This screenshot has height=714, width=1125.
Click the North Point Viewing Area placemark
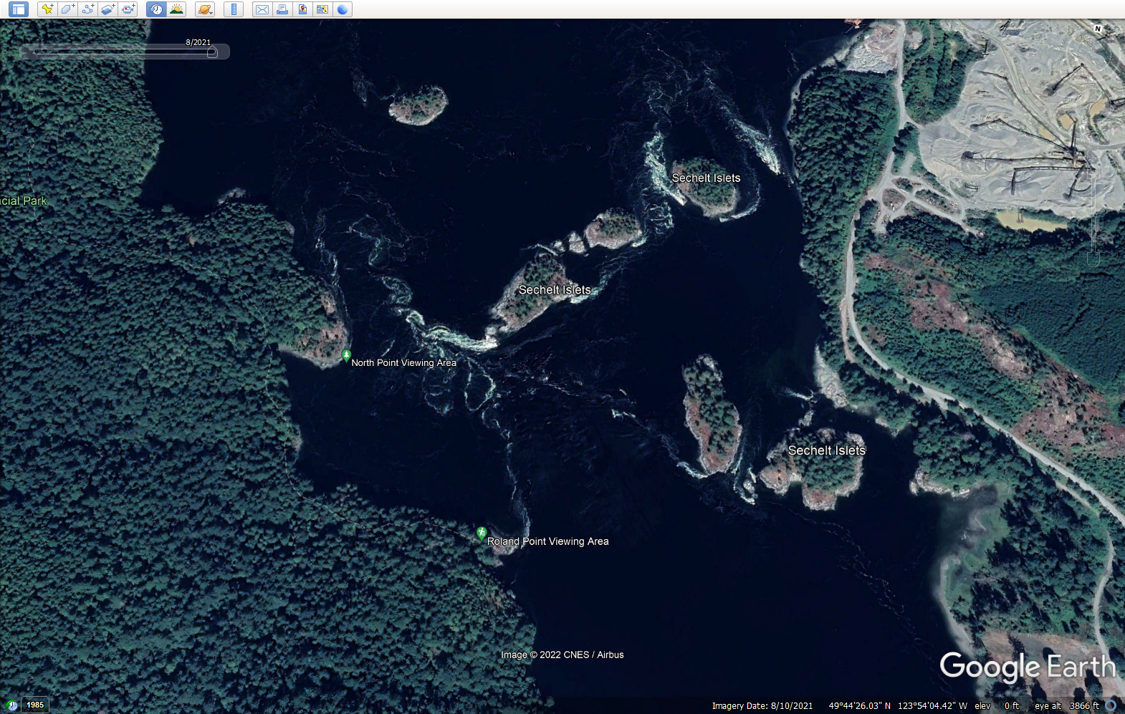click(x=346, y=355)
